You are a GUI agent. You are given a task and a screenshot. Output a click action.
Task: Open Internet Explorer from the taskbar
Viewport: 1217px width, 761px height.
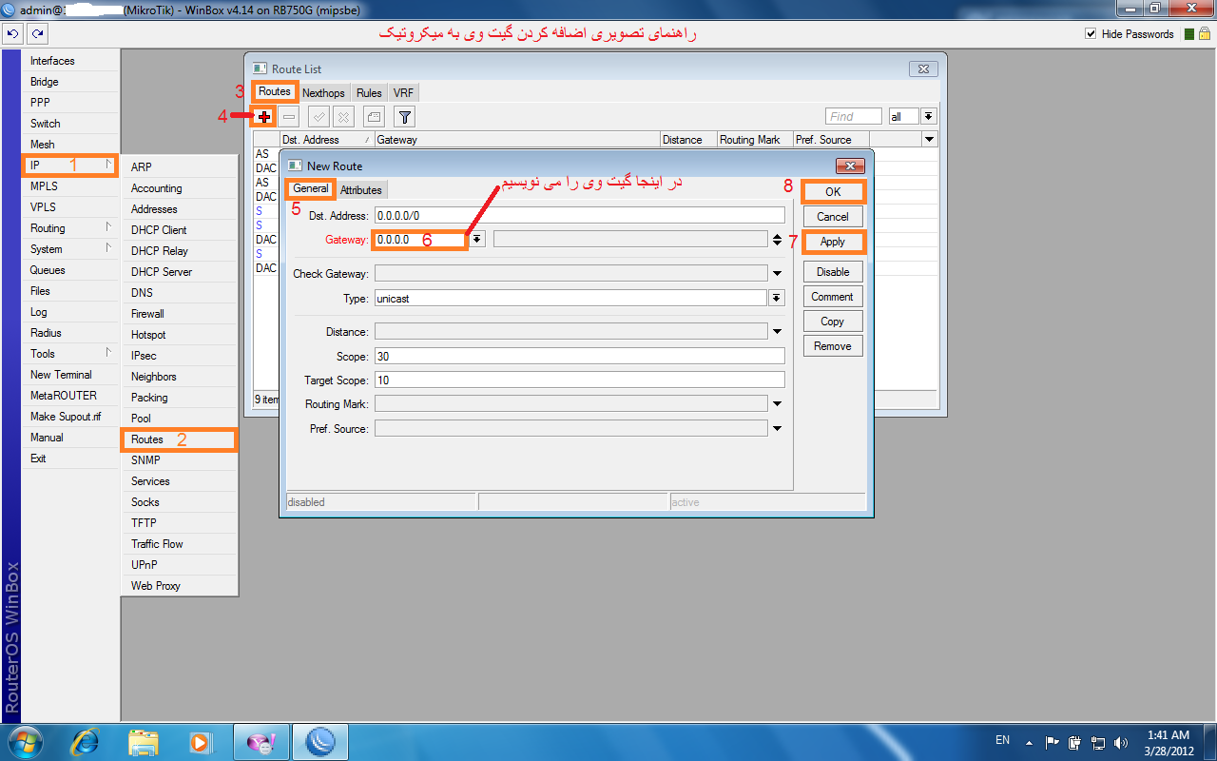[87, 741]
